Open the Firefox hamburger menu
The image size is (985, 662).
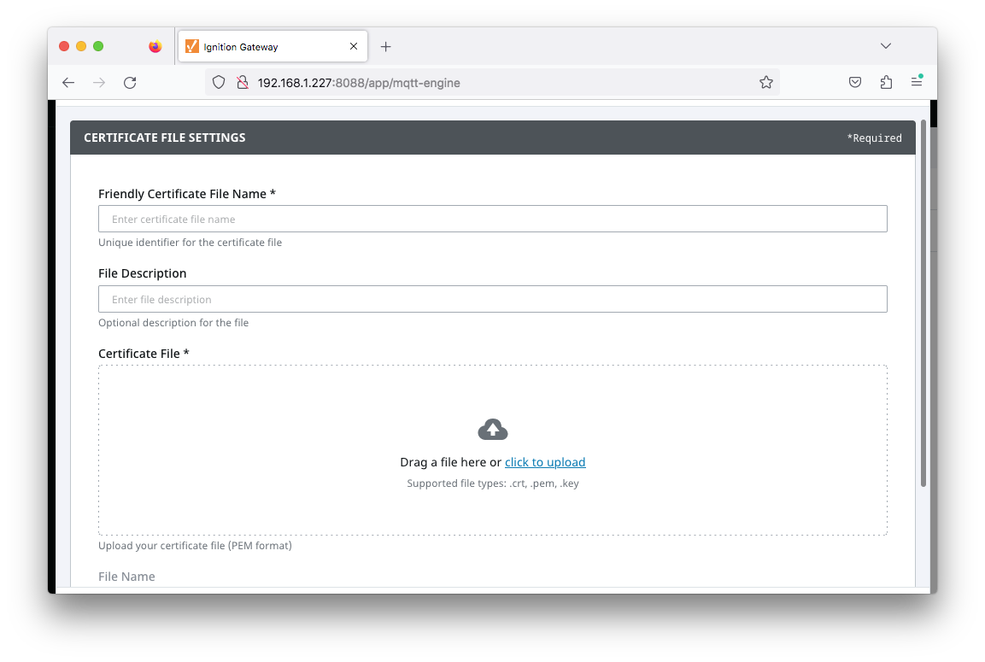(x=917, y=82)
